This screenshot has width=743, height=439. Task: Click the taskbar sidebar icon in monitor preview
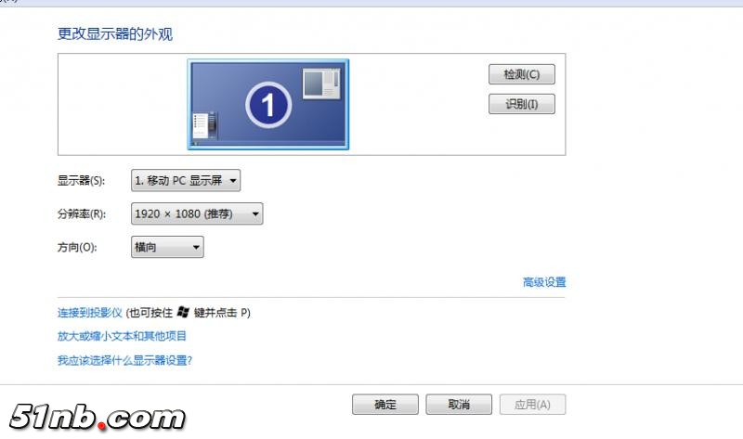[205, 125]
